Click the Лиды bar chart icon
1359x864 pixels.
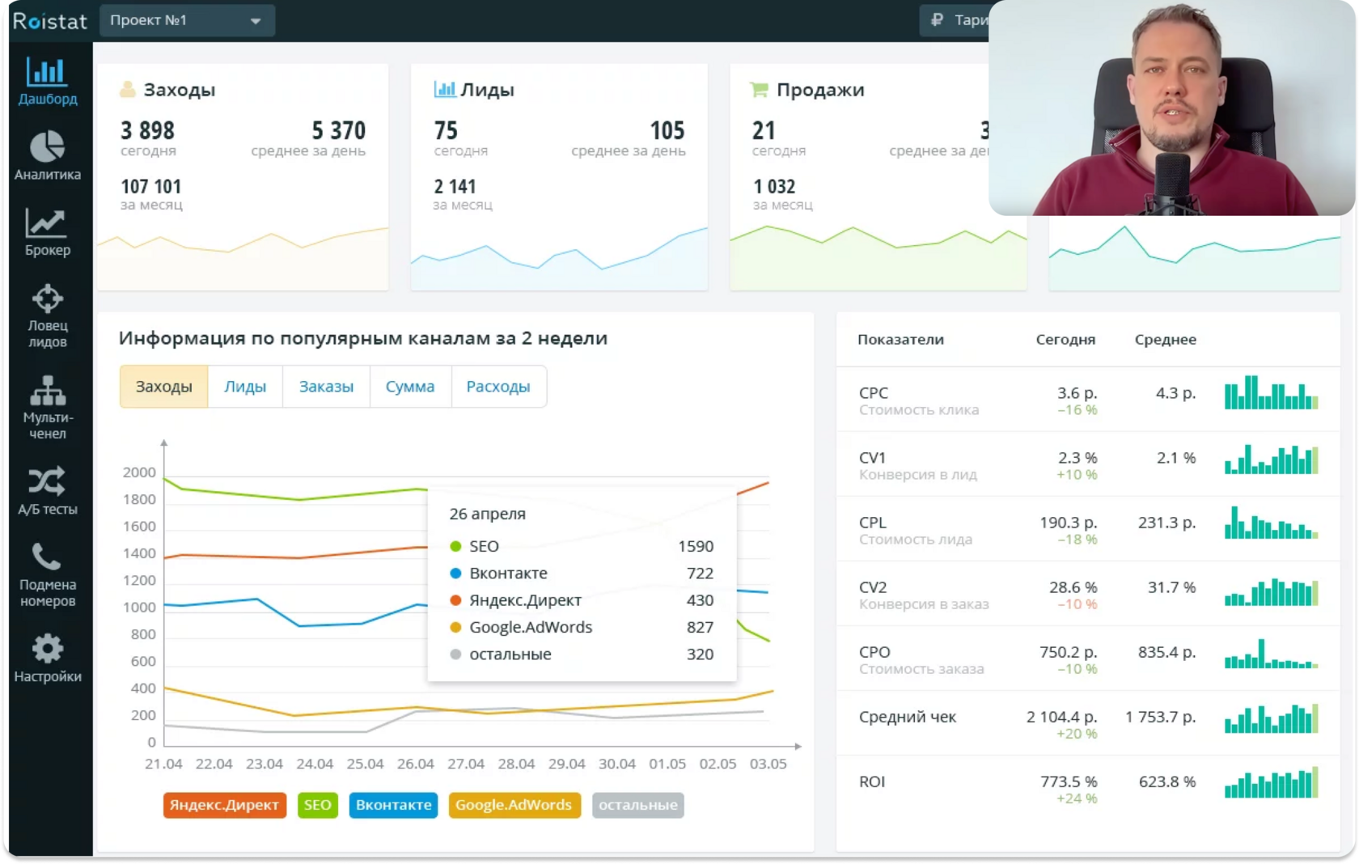click(x=444, y=89)
